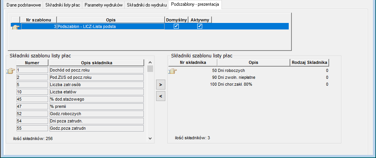
Task: Click hand pointer icon beside Dni roboczych
Action: click(172, 71)
